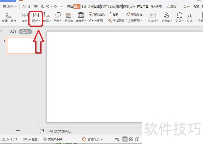Click the export to PDF icon
Screen dimensions: 203x144
tap(30, 6)
